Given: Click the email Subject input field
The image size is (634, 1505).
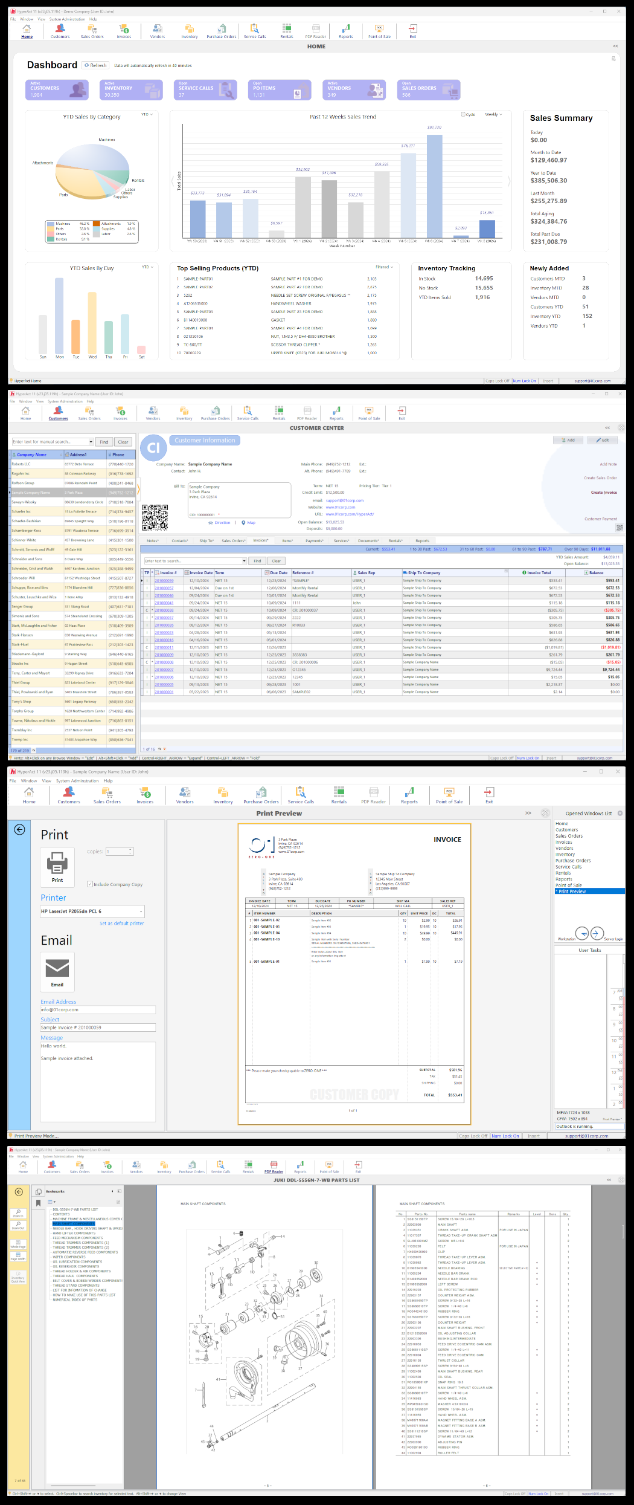Looking at the screenshot, I should 98,1028.
